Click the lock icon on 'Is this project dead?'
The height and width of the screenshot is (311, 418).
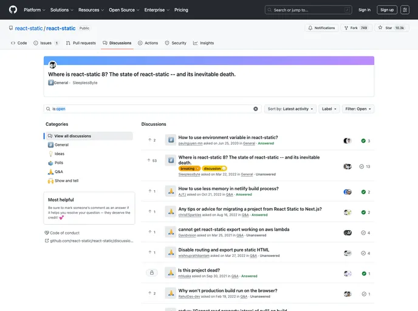pos(152,273)
